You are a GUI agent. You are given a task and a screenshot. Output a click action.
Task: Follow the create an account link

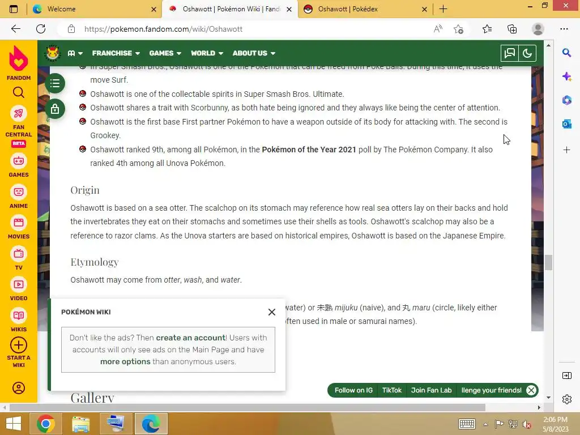(x=190, y=338)
